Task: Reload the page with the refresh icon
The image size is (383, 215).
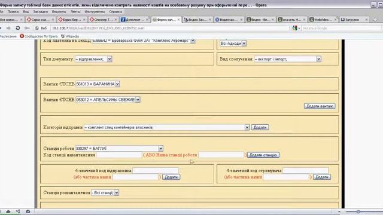Action: coord(17,28)
